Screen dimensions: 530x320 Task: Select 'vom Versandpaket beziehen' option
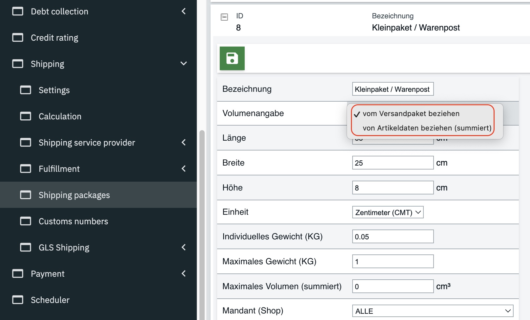pos(411,114)
